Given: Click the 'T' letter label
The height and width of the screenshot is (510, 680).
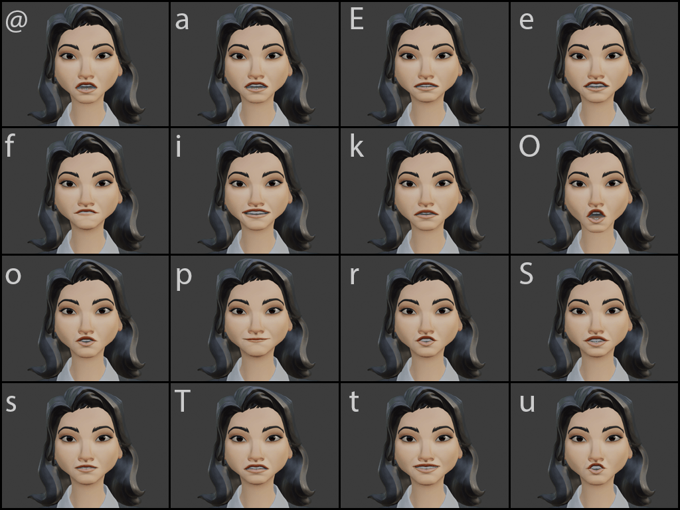Looking at the screenshot, I should (x=182, y=400).
